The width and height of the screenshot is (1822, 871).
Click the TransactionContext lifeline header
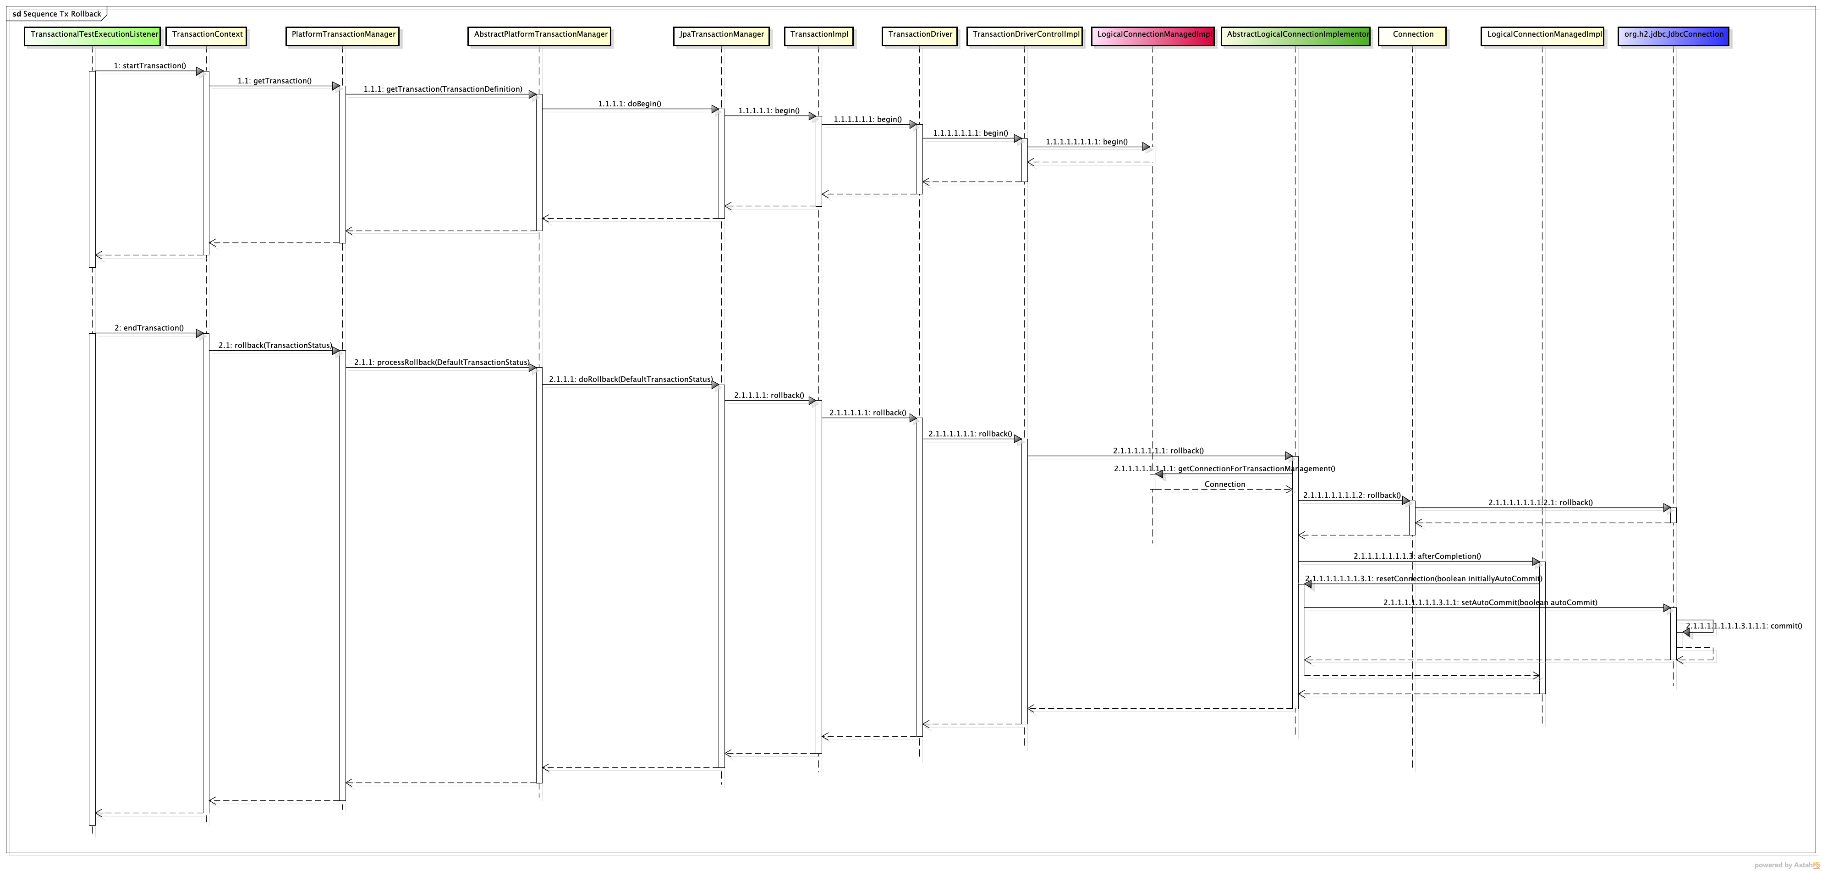click(207, 36)
